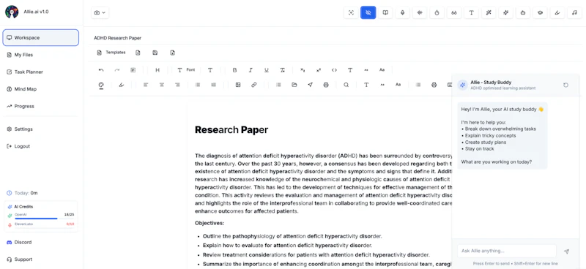Click the ADHD Research Paper title field
This screenshot has width=586, height=269.
(117, 38)
